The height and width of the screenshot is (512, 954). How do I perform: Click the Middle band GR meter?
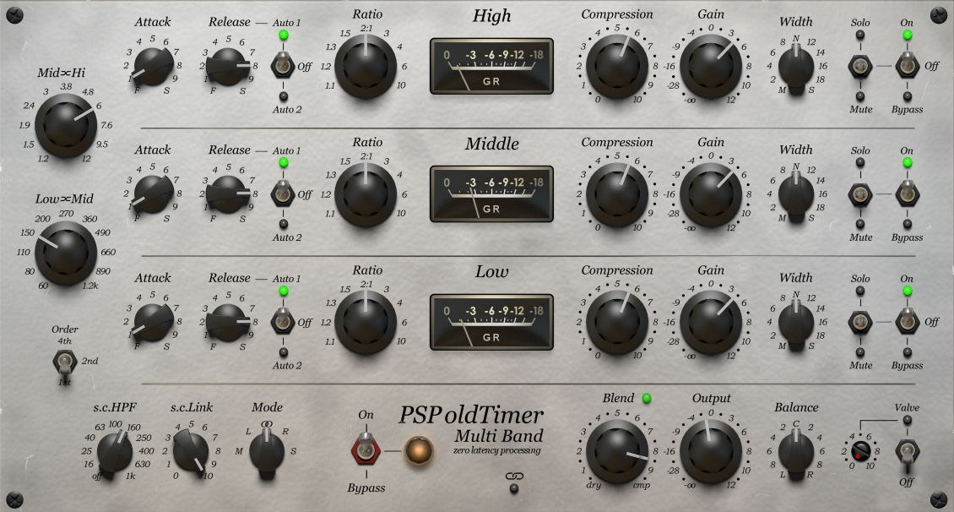click(491, 193)
